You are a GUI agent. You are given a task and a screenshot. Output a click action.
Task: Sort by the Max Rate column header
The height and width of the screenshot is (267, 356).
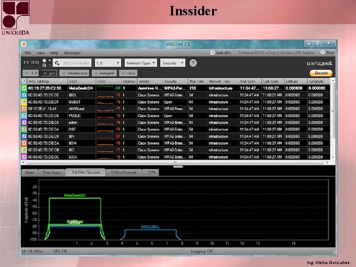click(197, 81)
